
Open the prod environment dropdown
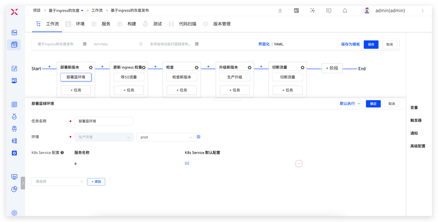pos(166,137)
